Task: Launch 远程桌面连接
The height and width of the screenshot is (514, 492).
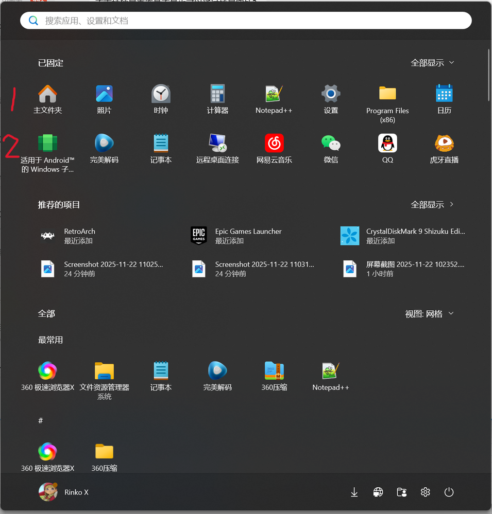Action: pos(217,149)
